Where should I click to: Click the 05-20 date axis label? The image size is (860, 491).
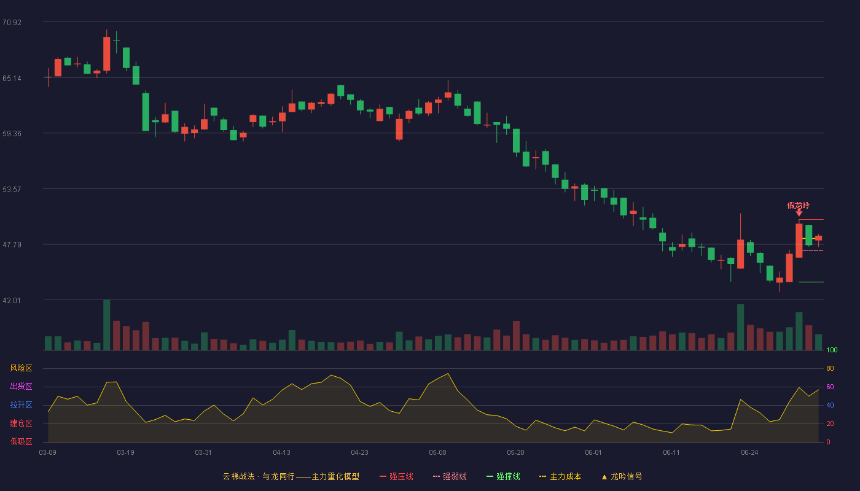[515, 452]
